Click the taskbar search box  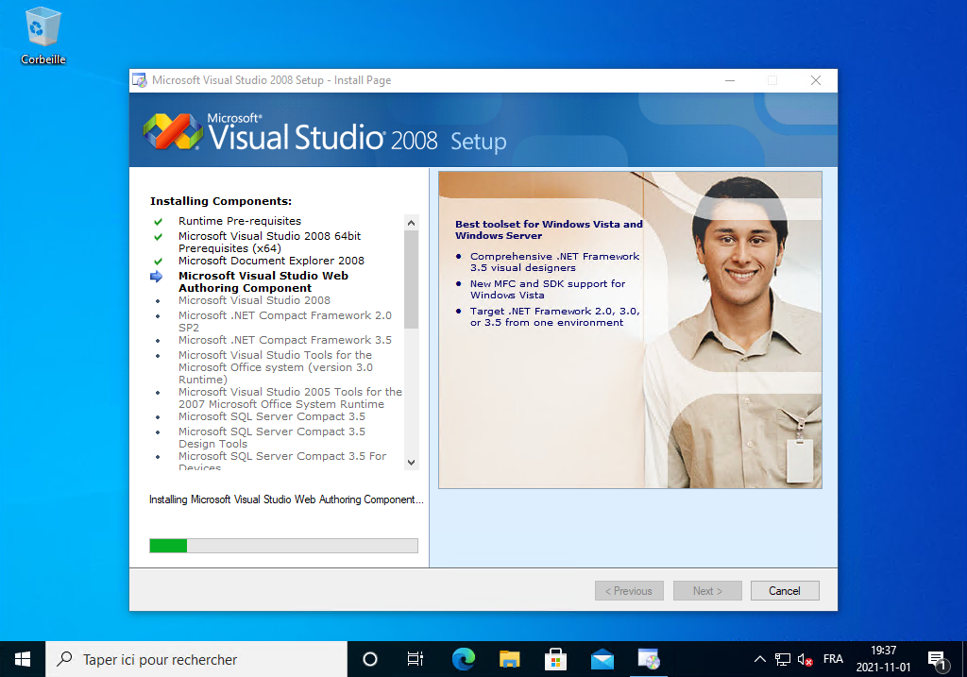click(198, 659)
